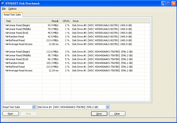Click the 3 % CPU value
The width and height of the screenshot is (177, 123).
point(67,52)
